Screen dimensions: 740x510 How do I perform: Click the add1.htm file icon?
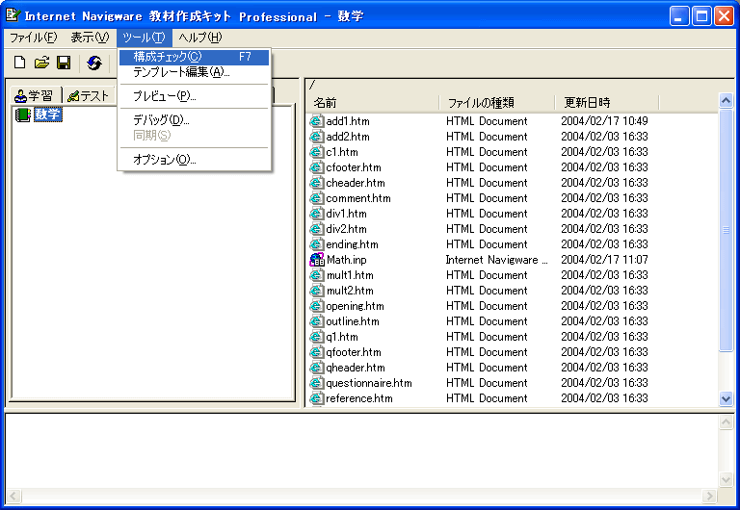(317, 121)
